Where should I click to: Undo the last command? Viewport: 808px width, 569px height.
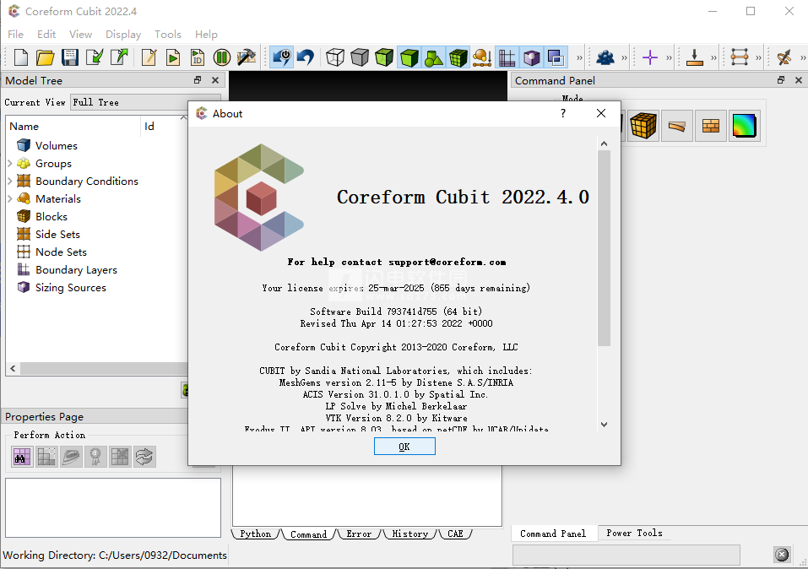click(x=306, y=57)
